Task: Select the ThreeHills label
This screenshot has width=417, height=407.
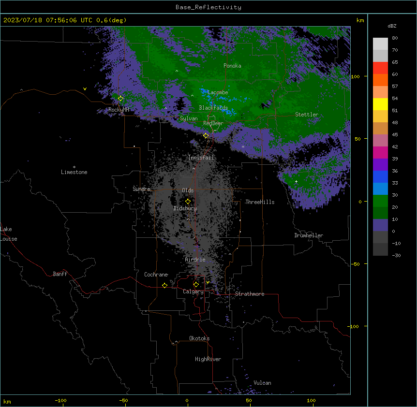Action: coord(260,202)
